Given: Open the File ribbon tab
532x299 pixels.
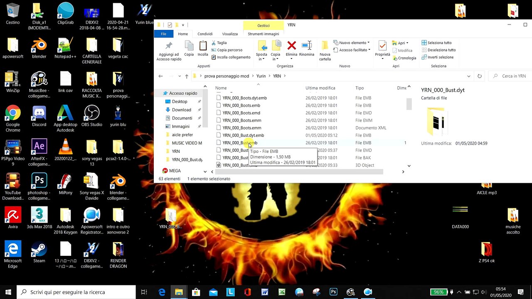Looking at the screenshot, I should coord(164,34).
